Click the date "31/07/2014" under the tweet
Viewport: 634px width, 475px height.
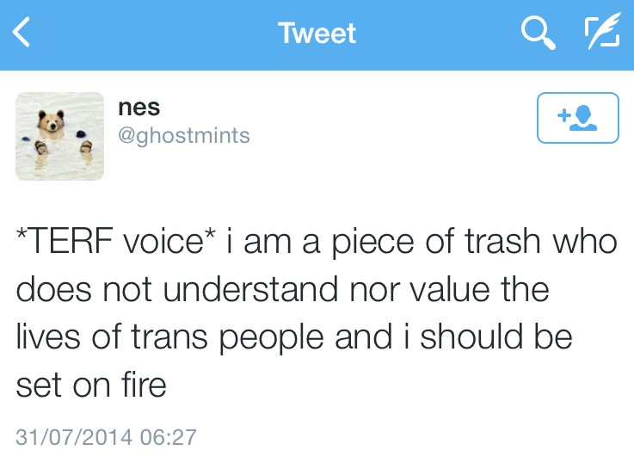pos(74,436)
